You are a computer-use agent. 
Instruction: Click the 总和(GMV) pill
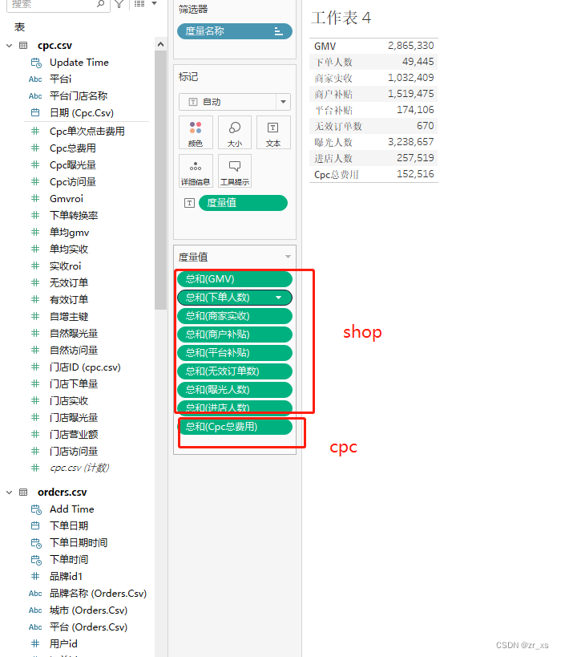235,279
